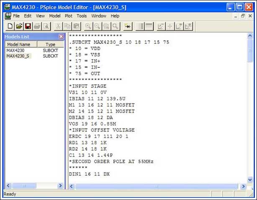Click the Models List scrollbar left arrow

coord(8,186)
